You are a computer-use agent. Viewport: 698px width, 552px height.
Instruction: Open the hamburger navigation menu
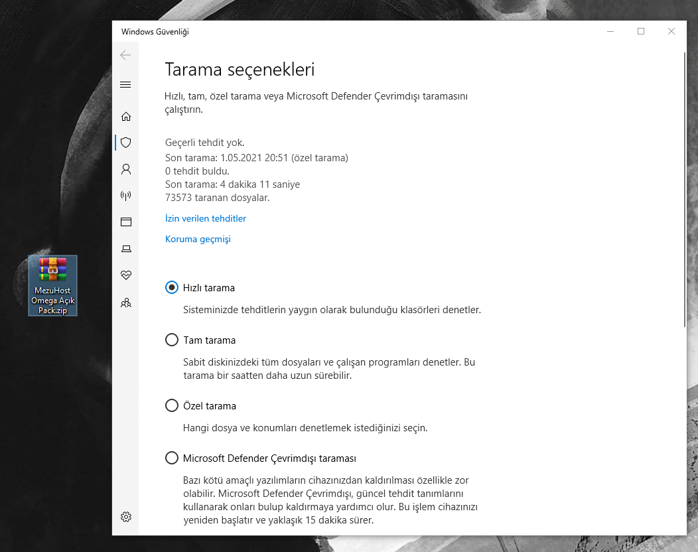(x=125, y=84)
